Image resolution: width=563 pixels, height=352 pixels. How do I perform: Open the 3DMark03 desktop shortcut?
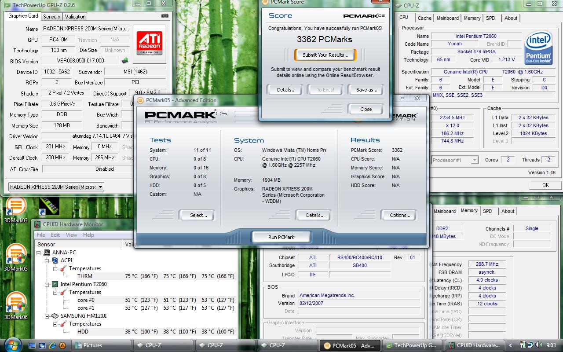pos(16,209)
